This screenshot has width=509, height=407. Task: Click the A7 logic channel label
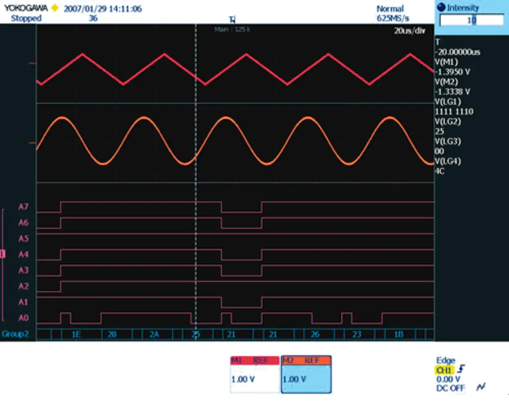(23, 207)
